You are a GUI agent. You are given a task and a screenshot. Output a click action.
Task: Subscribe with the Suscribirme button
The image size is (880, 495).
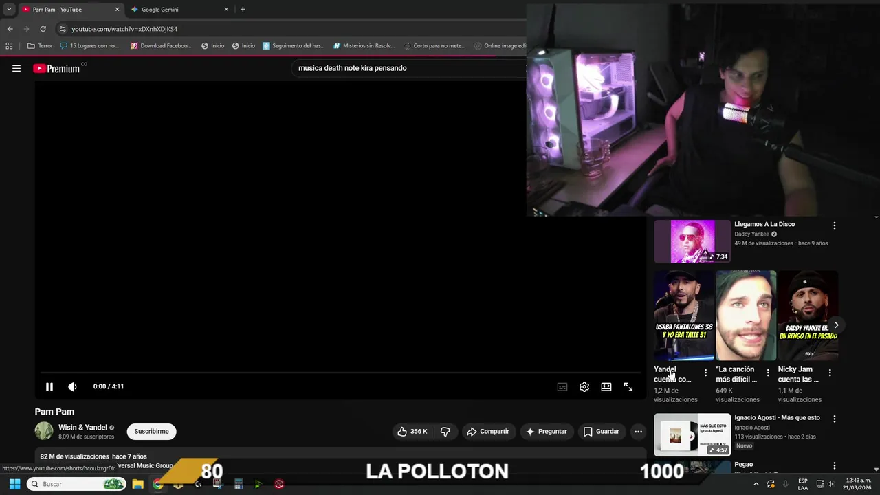(x=151, y=432)
